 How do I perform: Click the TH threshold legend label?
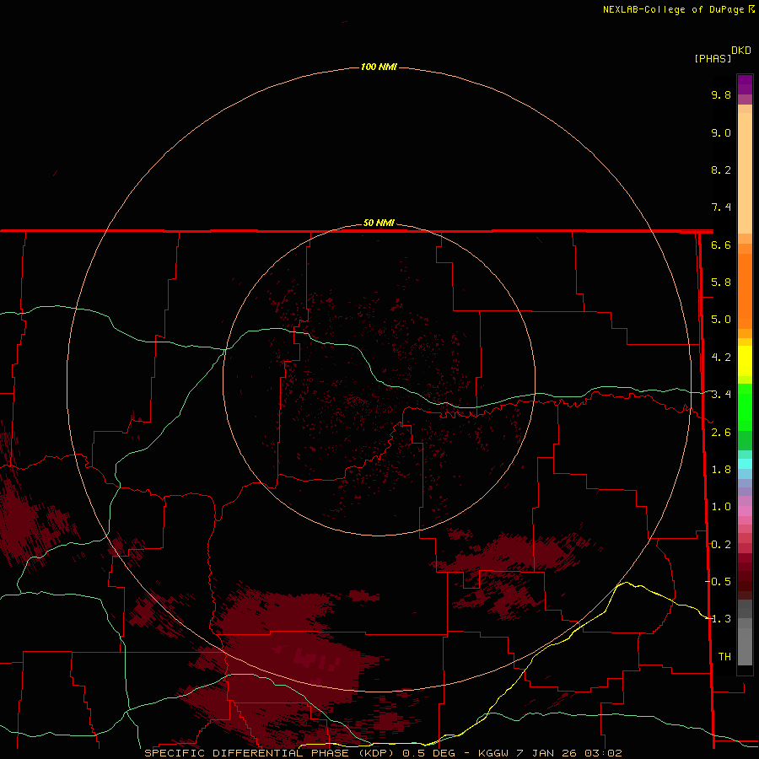(x=724, y=656)
